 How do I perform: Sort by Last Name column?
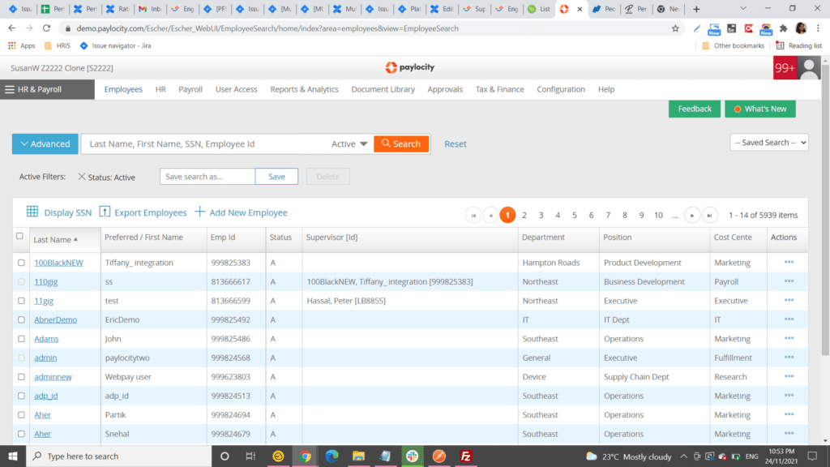click(x=56, y=239)
